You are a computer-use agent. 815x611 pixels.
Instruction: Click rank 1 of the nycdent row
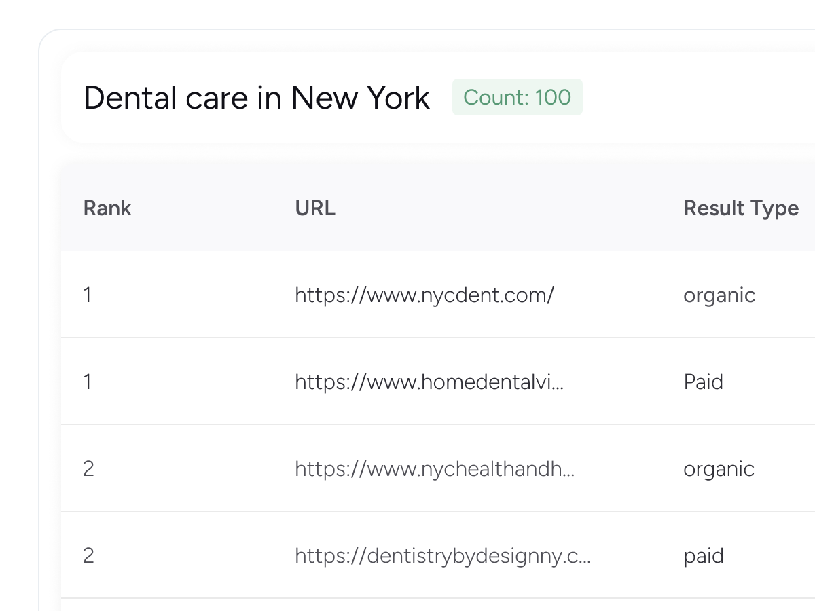coord(87,295)
